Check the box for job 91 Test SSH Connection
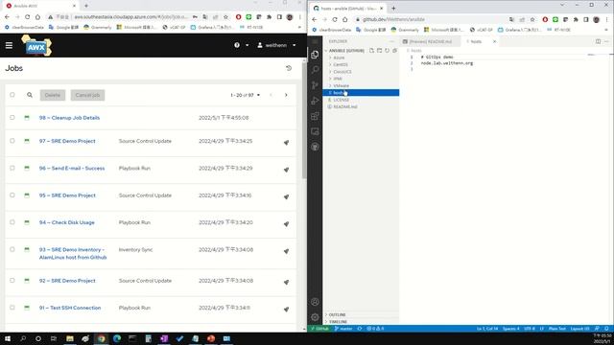Viewport: 614px width, 345px height. (x=12, y=308)
